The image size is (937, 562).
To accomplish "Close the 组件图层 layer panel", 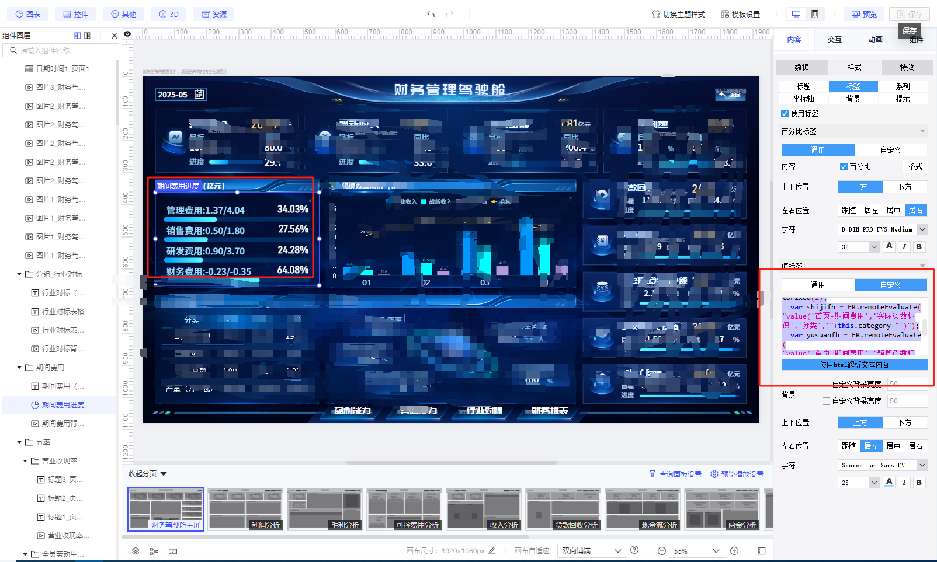I will point(114,36).
